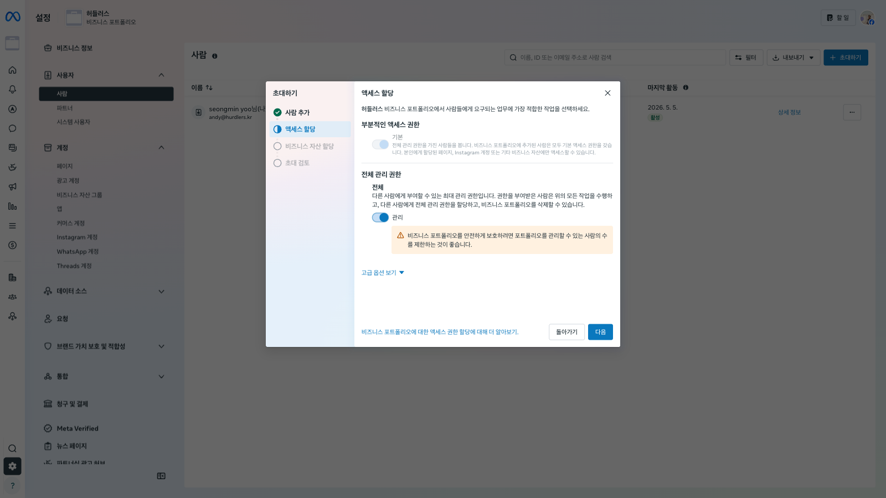
Task: Open WhatsApp 계정 in sidebar
Action: click(78, 252)
